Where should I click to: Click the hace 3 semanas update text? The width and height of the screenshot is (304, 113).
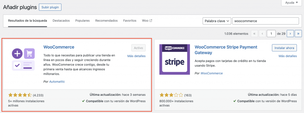(x=134, y=95)
